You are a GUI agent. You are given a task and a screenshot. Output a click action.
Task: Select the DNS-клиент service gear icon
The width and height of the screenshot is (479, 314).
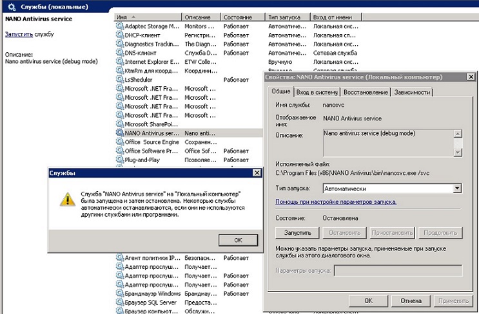tap(120, 53)
